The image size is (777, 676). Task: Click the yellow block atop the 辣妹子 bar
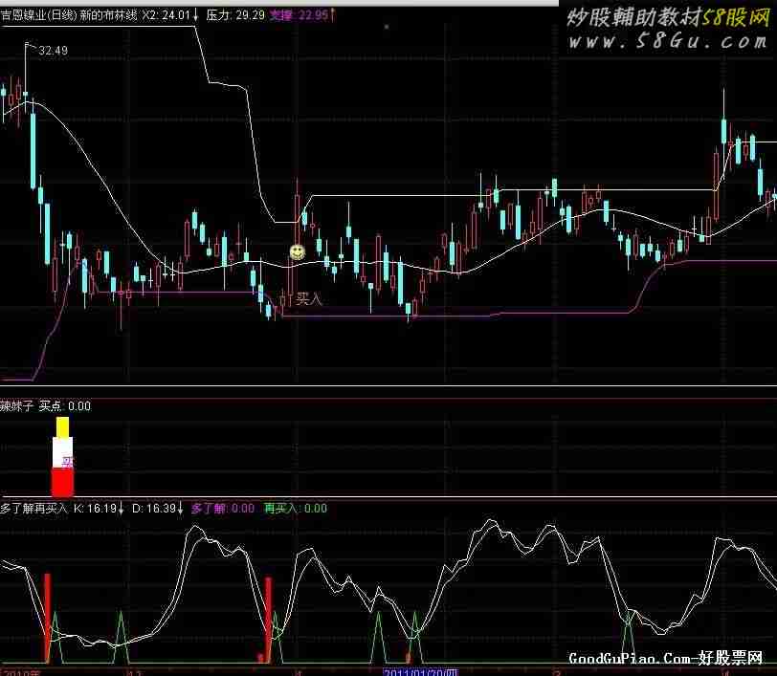pyautogui.click(x=62, y=426)
